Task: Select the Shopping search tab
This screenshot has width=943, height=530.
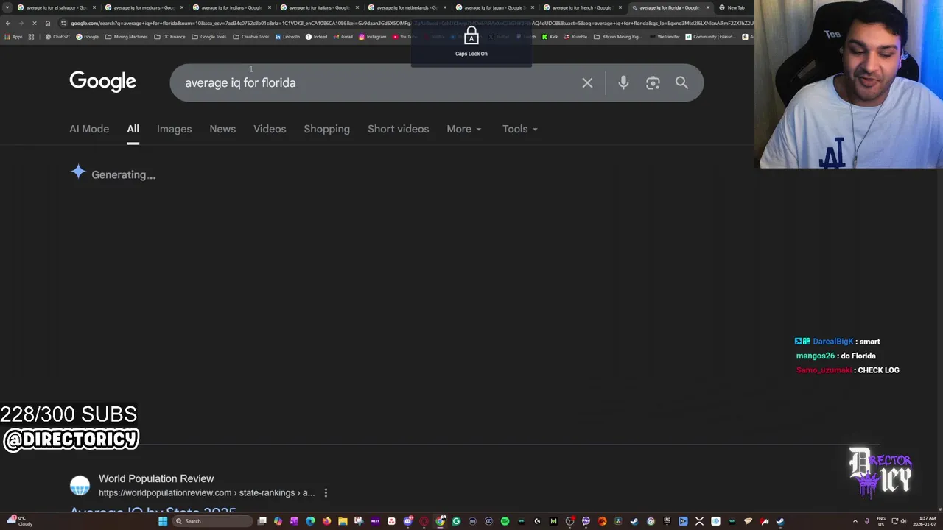Action: 326,129
